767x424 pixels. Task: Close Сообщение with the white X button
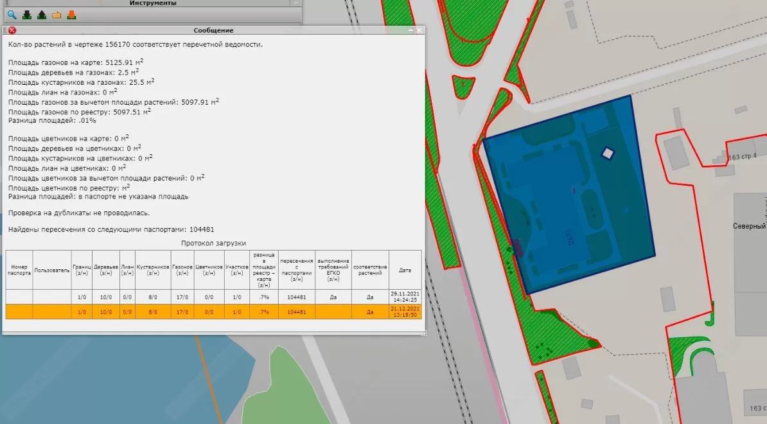click(419, 30)
